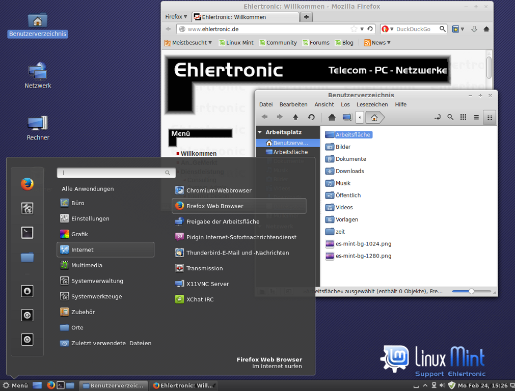Click the power off icon in menu sidebar

[x=27, y=339]
